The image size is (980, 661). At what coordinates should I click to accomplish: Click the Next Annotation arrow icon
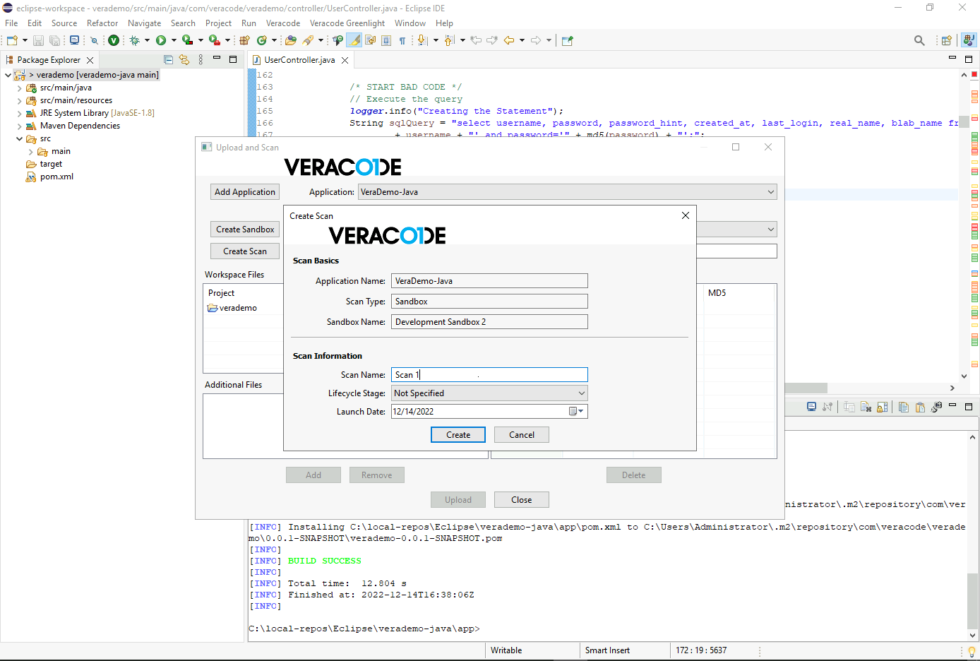tap(422, 40)
